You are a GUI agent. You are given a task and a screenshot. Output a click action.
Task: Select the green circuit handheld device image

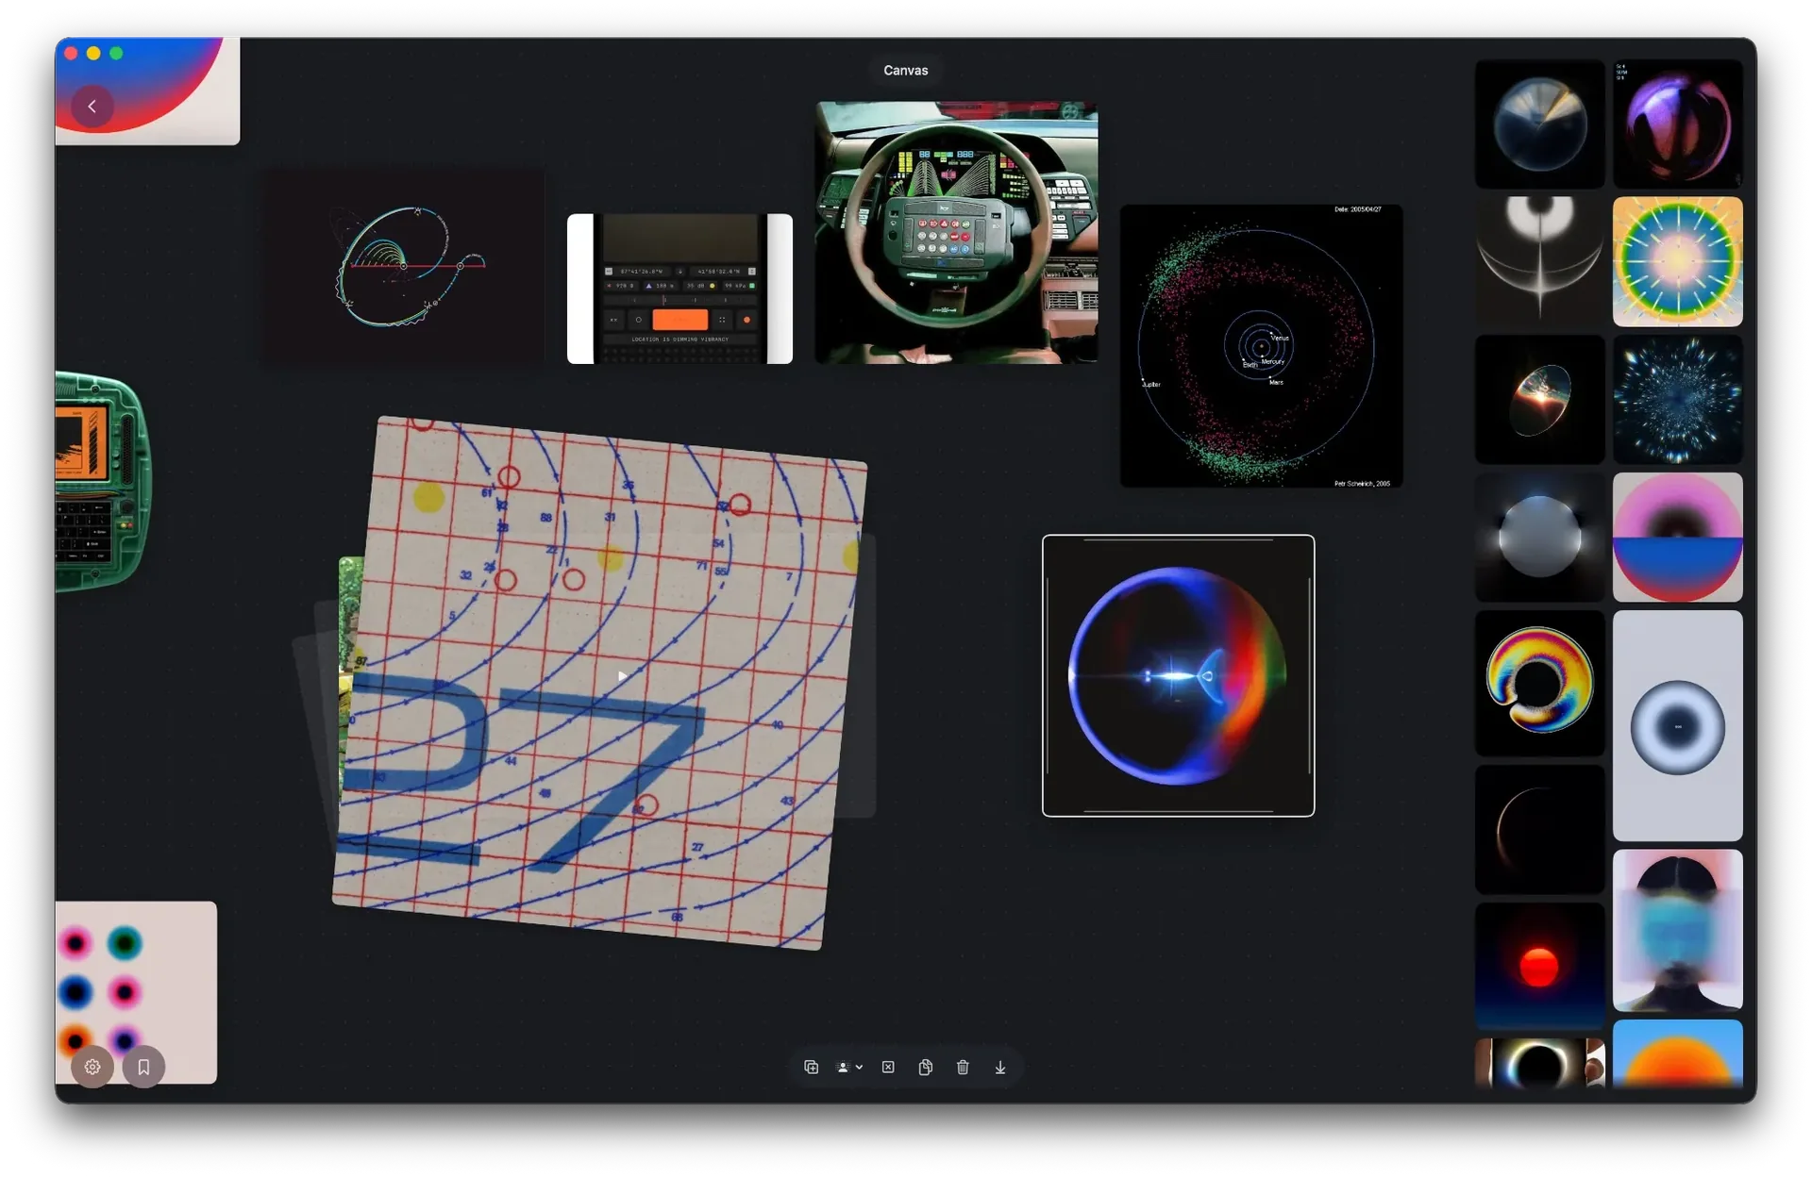click(102, 482)
